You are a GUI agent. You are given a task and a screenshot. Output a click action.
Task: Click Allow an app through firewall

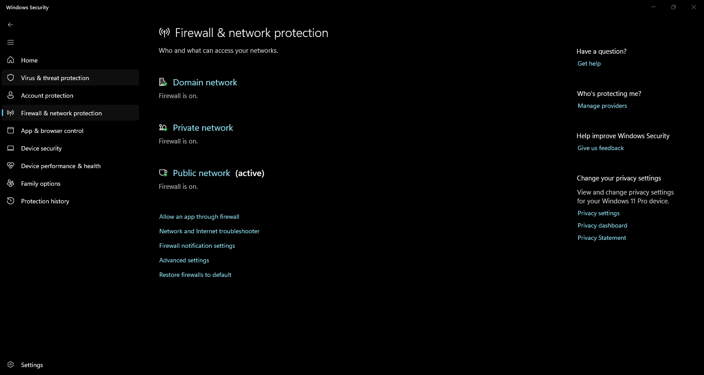click(x=199, y=217)
